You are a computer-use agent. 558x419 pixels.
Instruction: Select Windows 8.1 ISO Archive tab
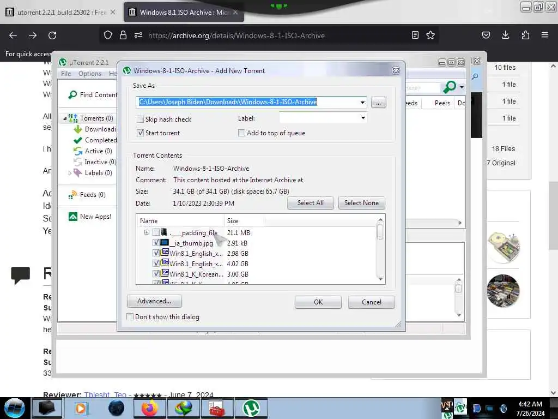(x=184, y=12)
